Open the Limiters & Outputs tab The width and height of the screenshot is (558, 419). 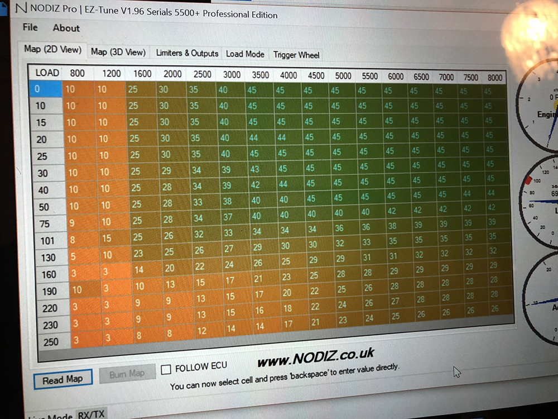[187, 53]
